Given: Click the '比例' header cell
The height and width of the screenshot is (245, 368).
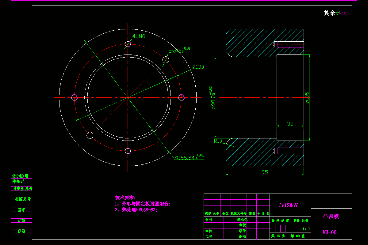Looking at the screenshot, I should pos(306,221).
